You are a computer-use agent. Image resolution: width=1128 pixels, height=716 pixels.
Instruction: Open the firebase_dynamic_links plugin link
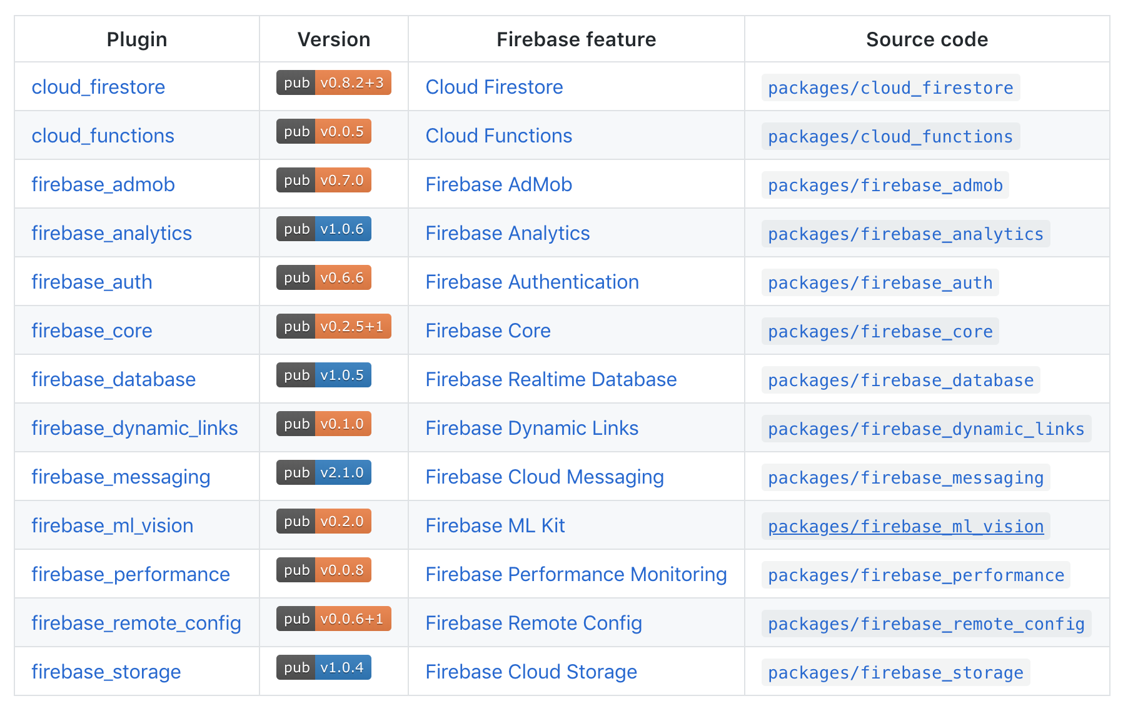click(x=134, y=428)
